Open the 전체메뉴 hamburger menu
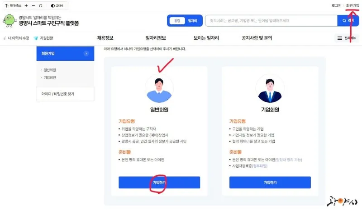The image size is (362, 210). pos(347,38)
